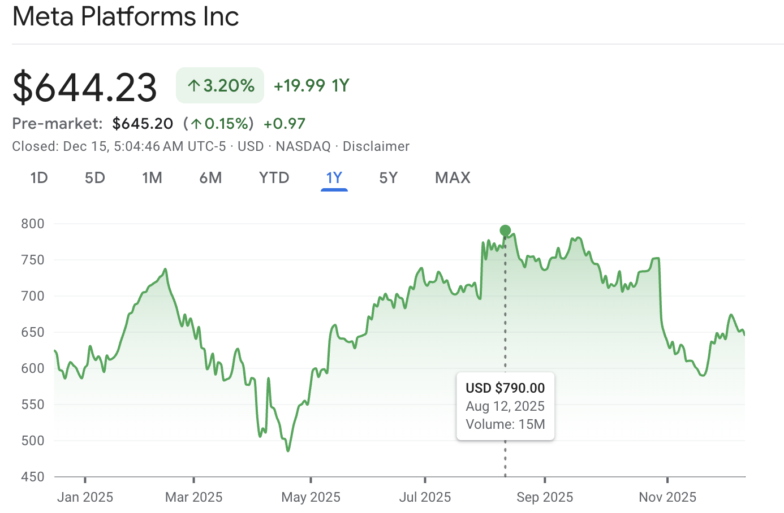Click the Meta Platforms Inc title
Viewport: 784px width, 513px height.
(126, 17)
